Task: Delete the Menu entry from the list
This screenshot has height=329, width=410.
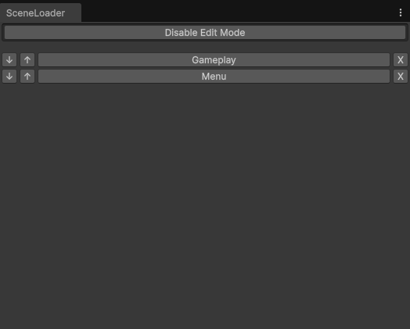Action: [x=401, y=77]
